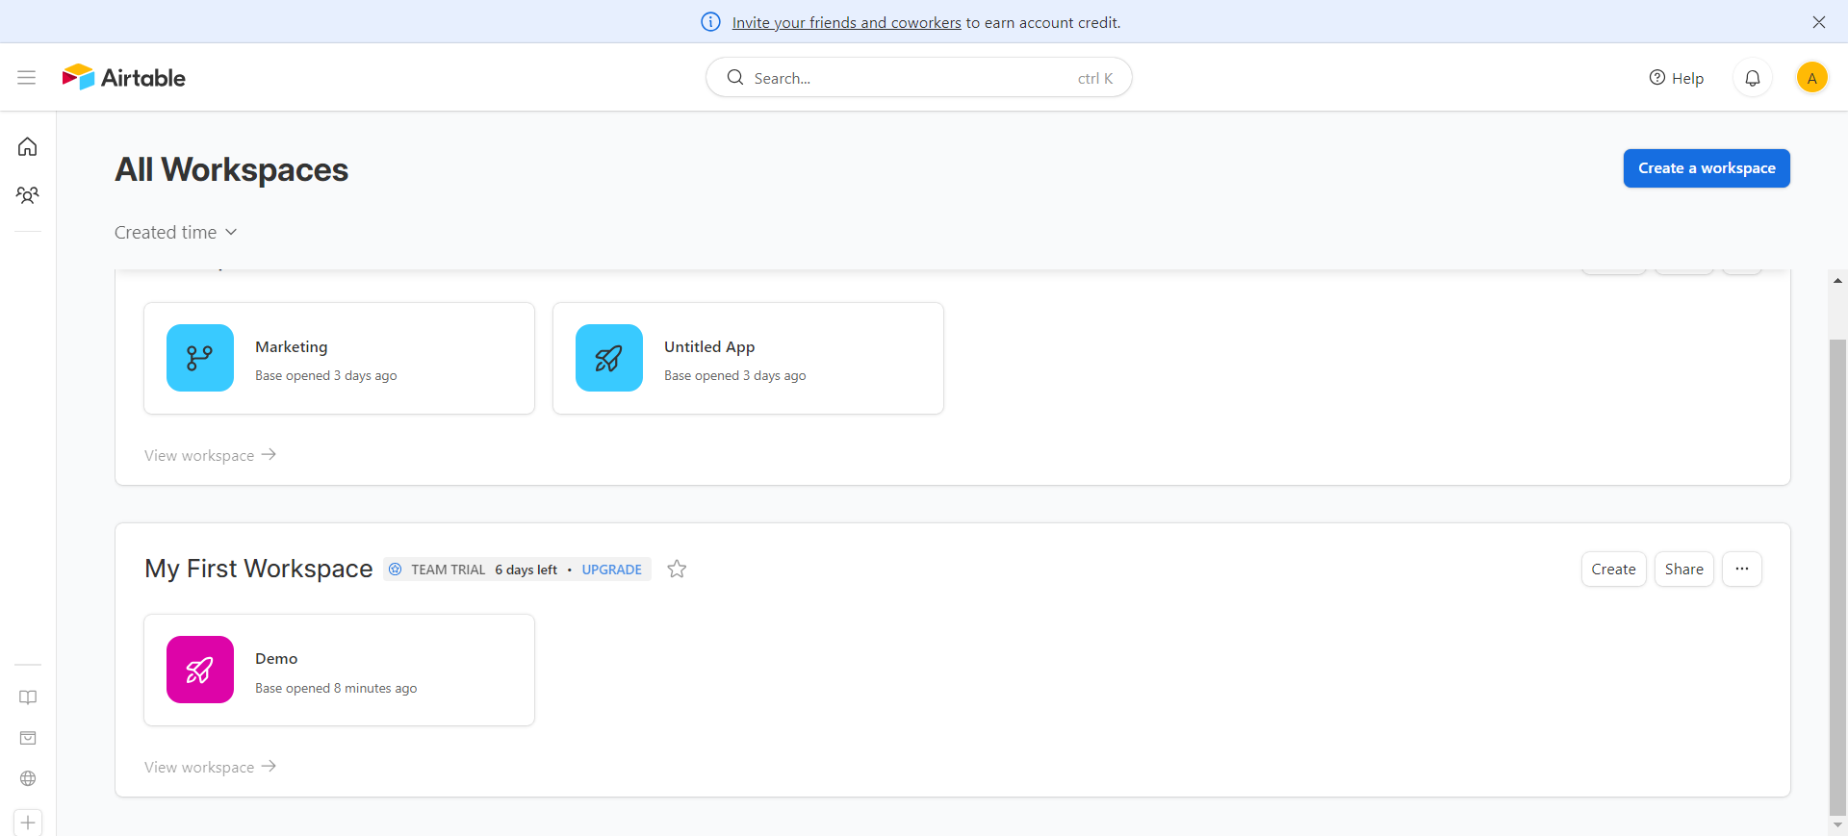Open the hamburger sidebar menu

(x=27, y=78)
